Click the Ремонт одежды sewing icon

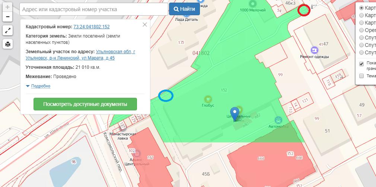point(315,49)
